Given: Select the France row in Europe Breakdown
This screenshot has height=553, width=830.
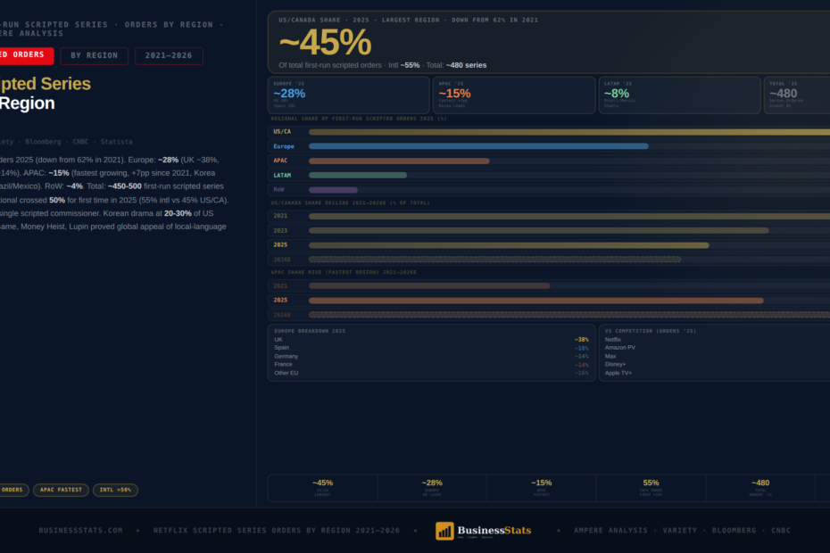Looking at the screenshot, I should click(431, 365).
